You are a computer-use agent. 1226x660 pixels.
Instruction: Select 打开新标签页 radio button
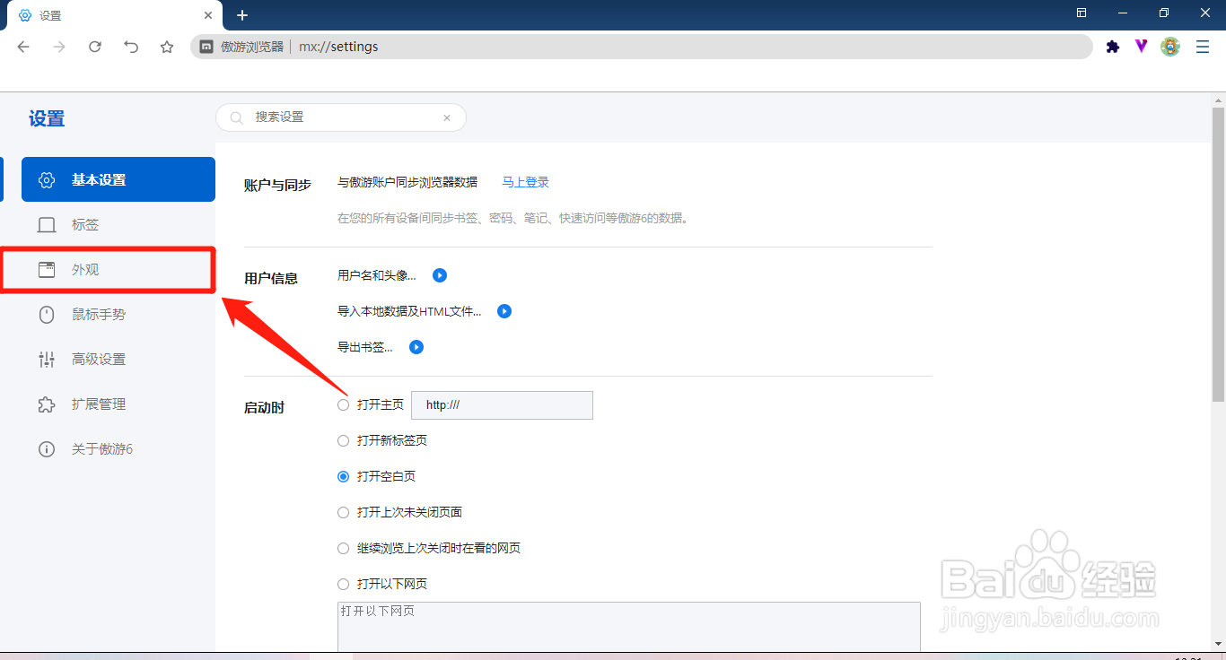[343, 441]
